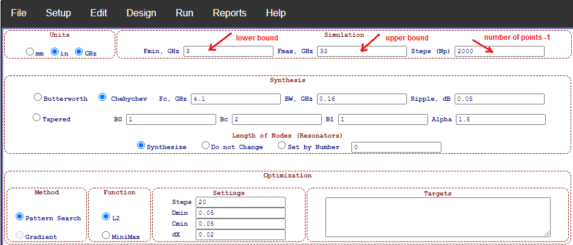Click the Edit menu item
This screenshot has width=573, height=245.
(x=98, y=13)
